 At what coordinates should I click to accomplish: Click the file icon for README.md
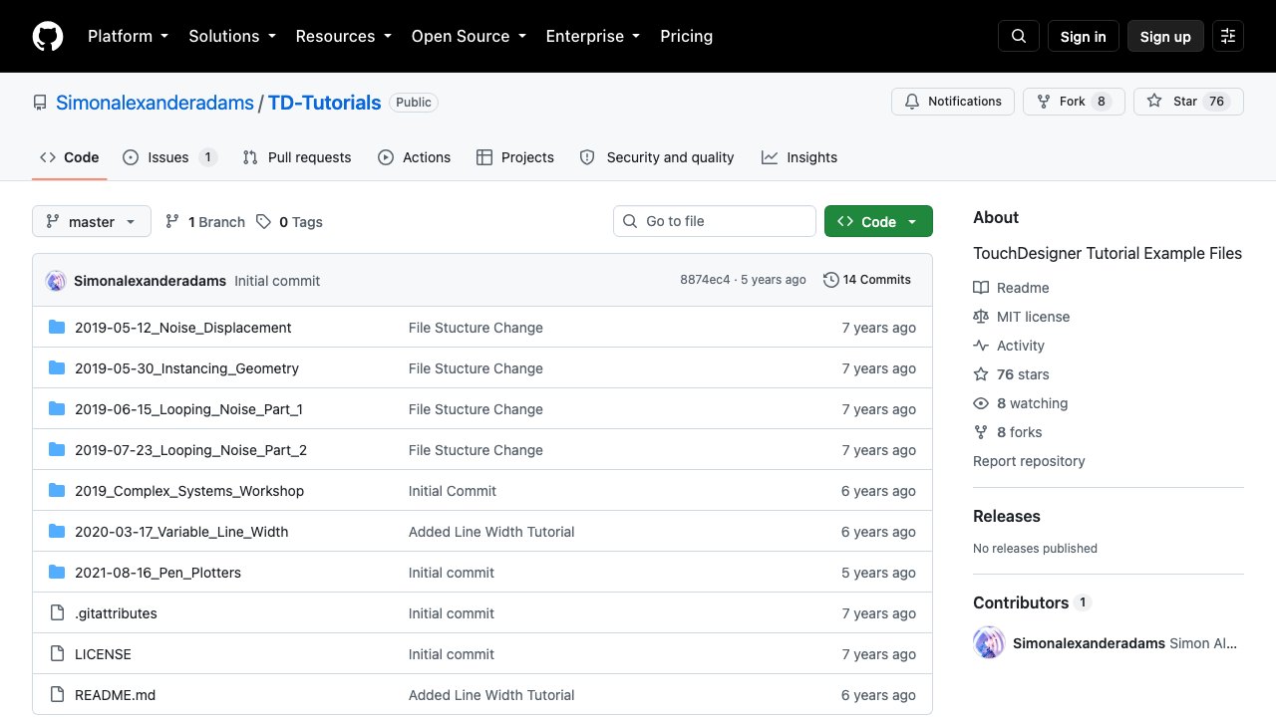point(57,695)
